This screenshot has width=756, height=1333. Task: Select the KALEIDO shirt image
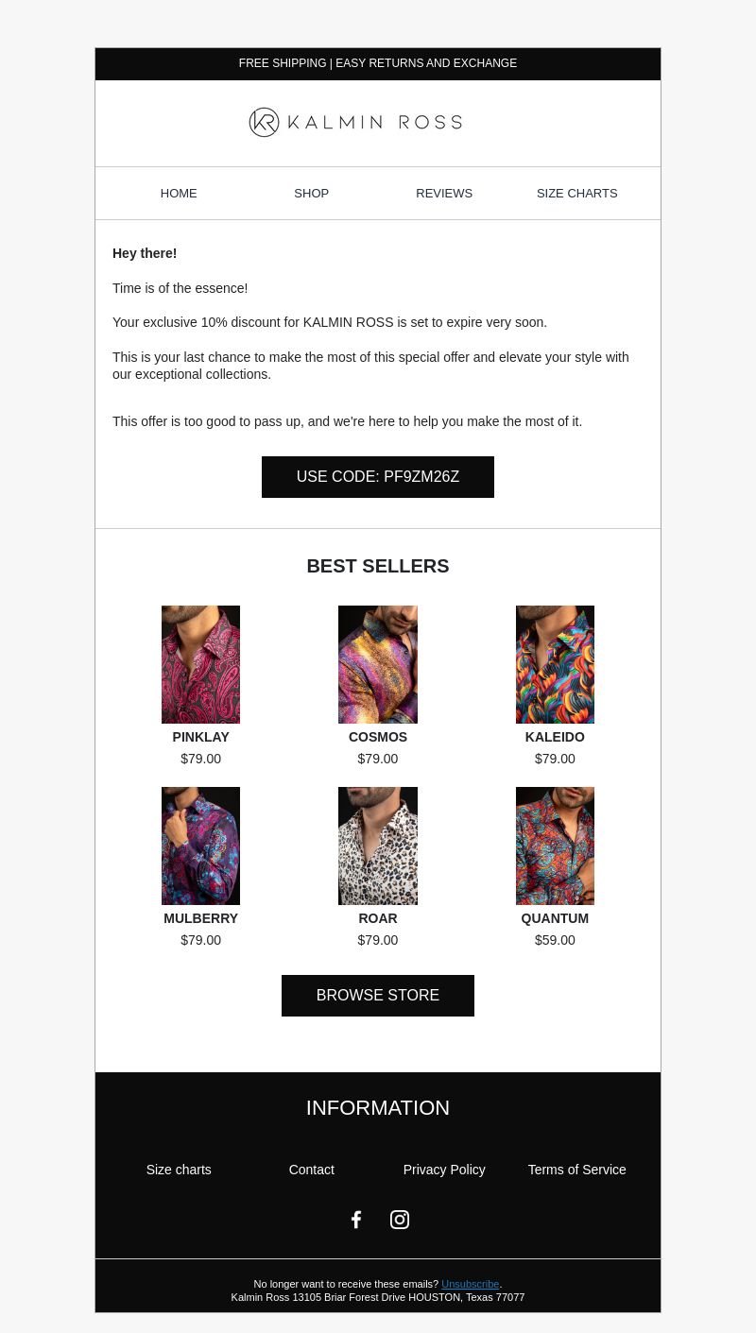click(x=555, y=664)
